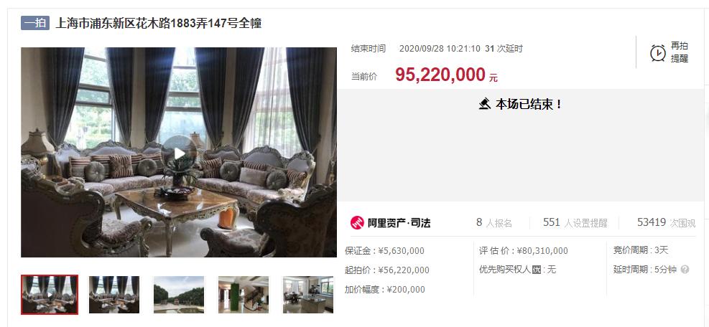
Task: Click the 53419 次围观 view count
Action: [x=667, y=223]
